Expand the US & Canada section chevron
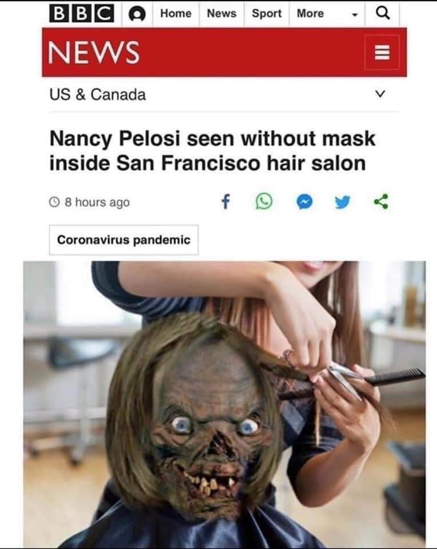Viewport: 437px width, 549px height. (380, 94)
